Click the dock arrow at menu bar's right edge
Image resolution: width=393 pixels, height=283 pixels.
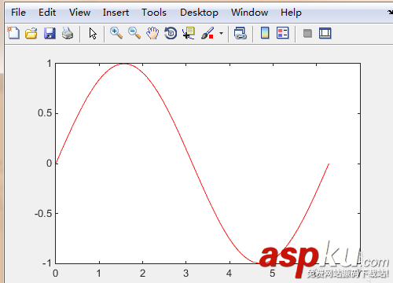point(390,13)
